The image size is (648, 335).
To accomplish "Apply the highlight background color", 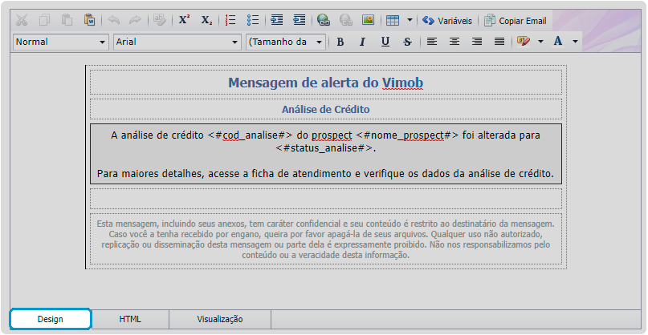I will 524,42.
